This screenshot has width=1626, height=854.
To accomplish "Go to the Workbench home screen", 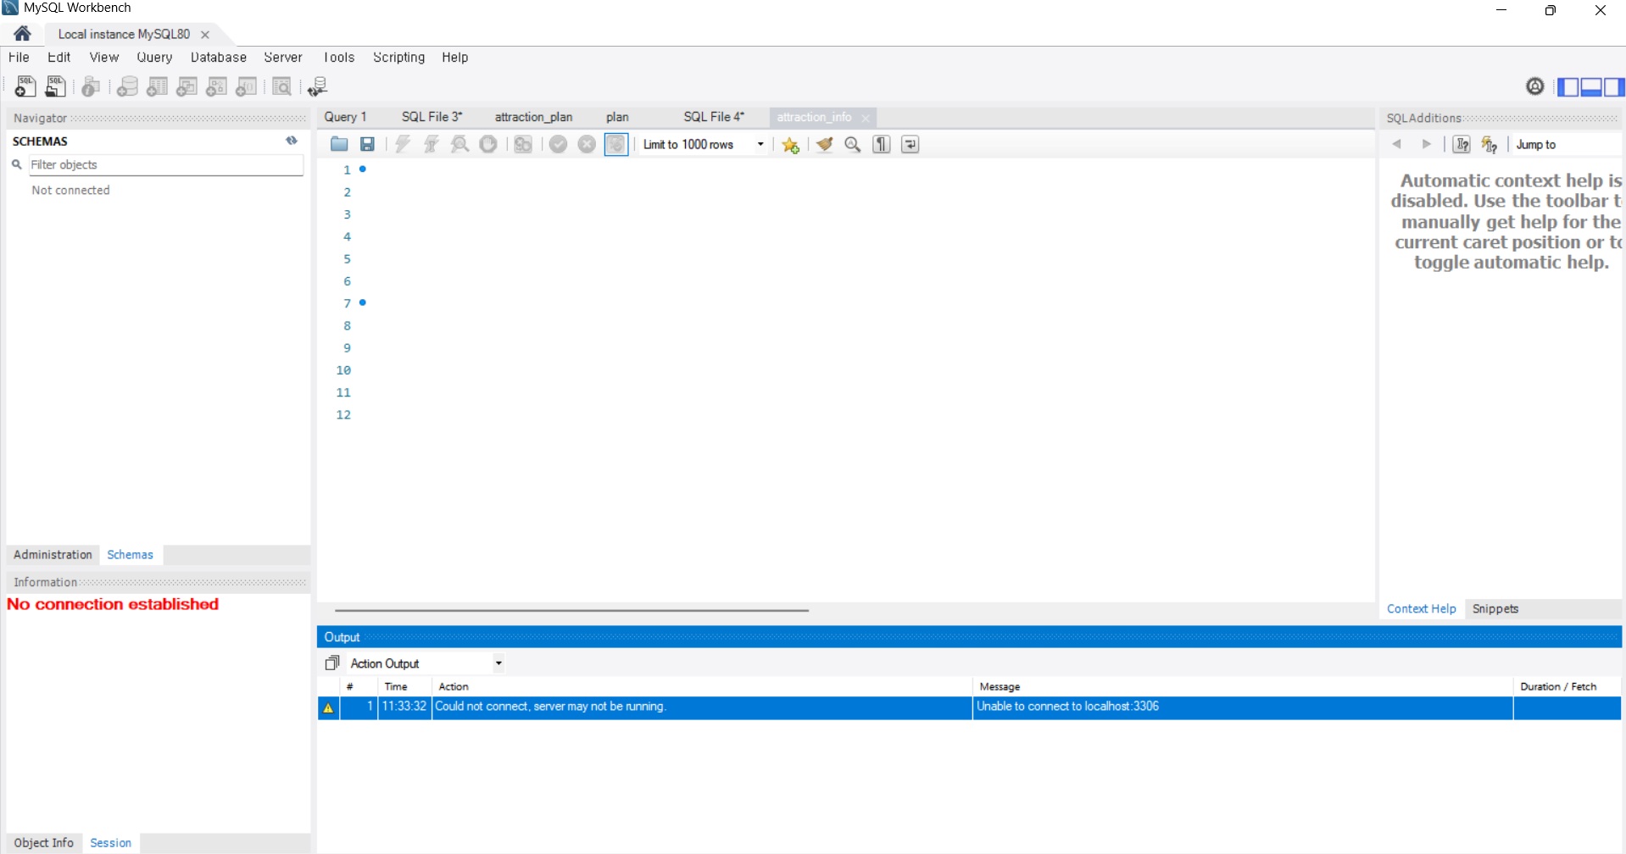I will coord(23,34).
